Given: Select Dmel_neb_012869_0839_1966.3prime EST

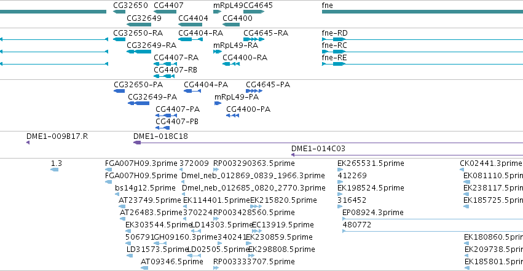Looking at the screenshot, I should (183, 182).
